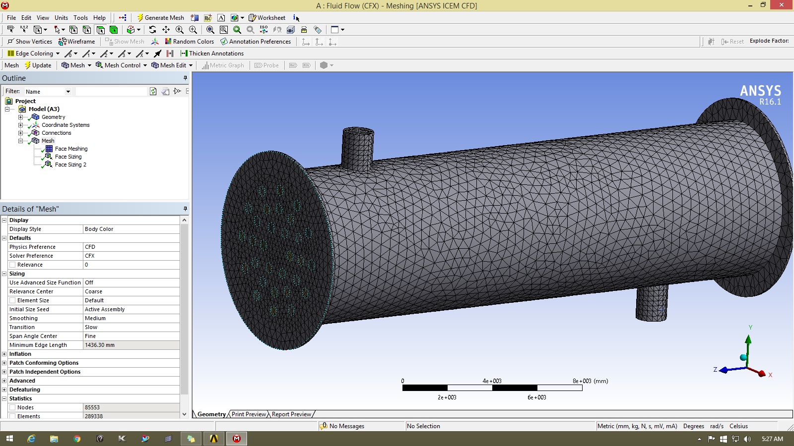Toggle Random Colors

(190, 42)
